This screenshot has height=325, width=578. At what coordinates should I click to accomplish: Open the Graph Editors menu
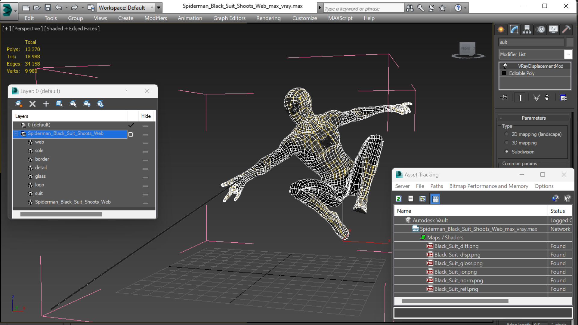coord(229,18)
